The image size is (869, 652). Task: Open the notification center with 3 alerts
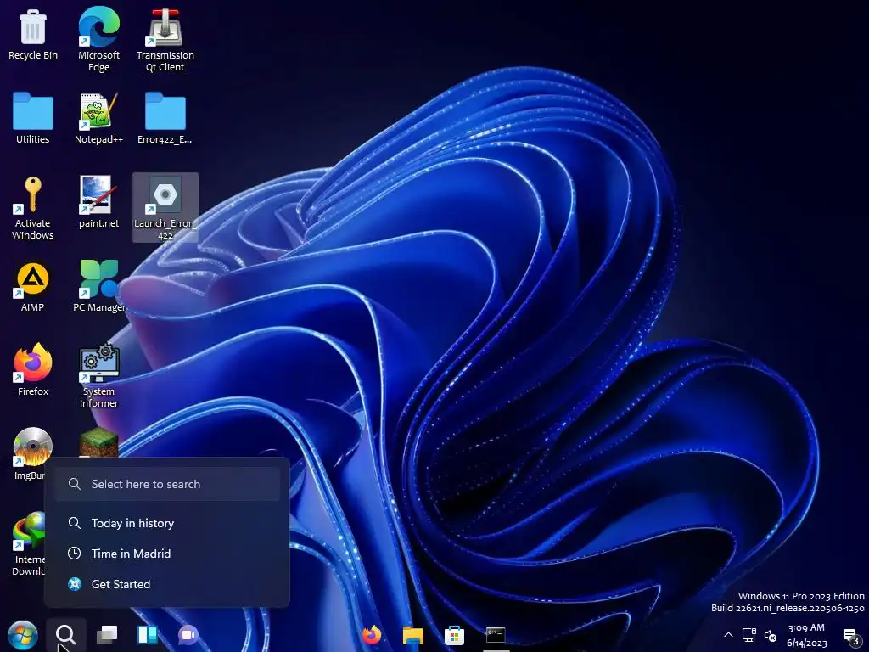pyautogui.click(x=850, y=636)
